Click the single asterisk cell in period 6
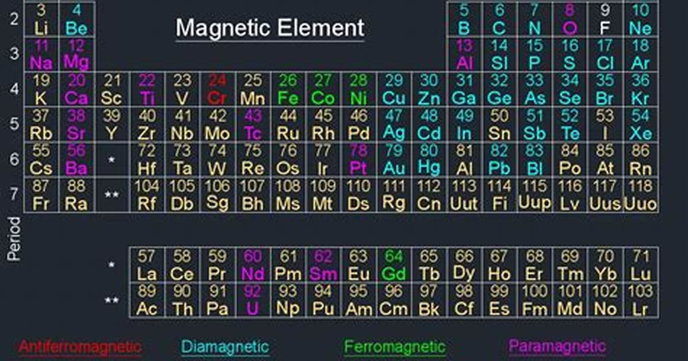The height and width of the screenshot is (361, 688). 112,160
